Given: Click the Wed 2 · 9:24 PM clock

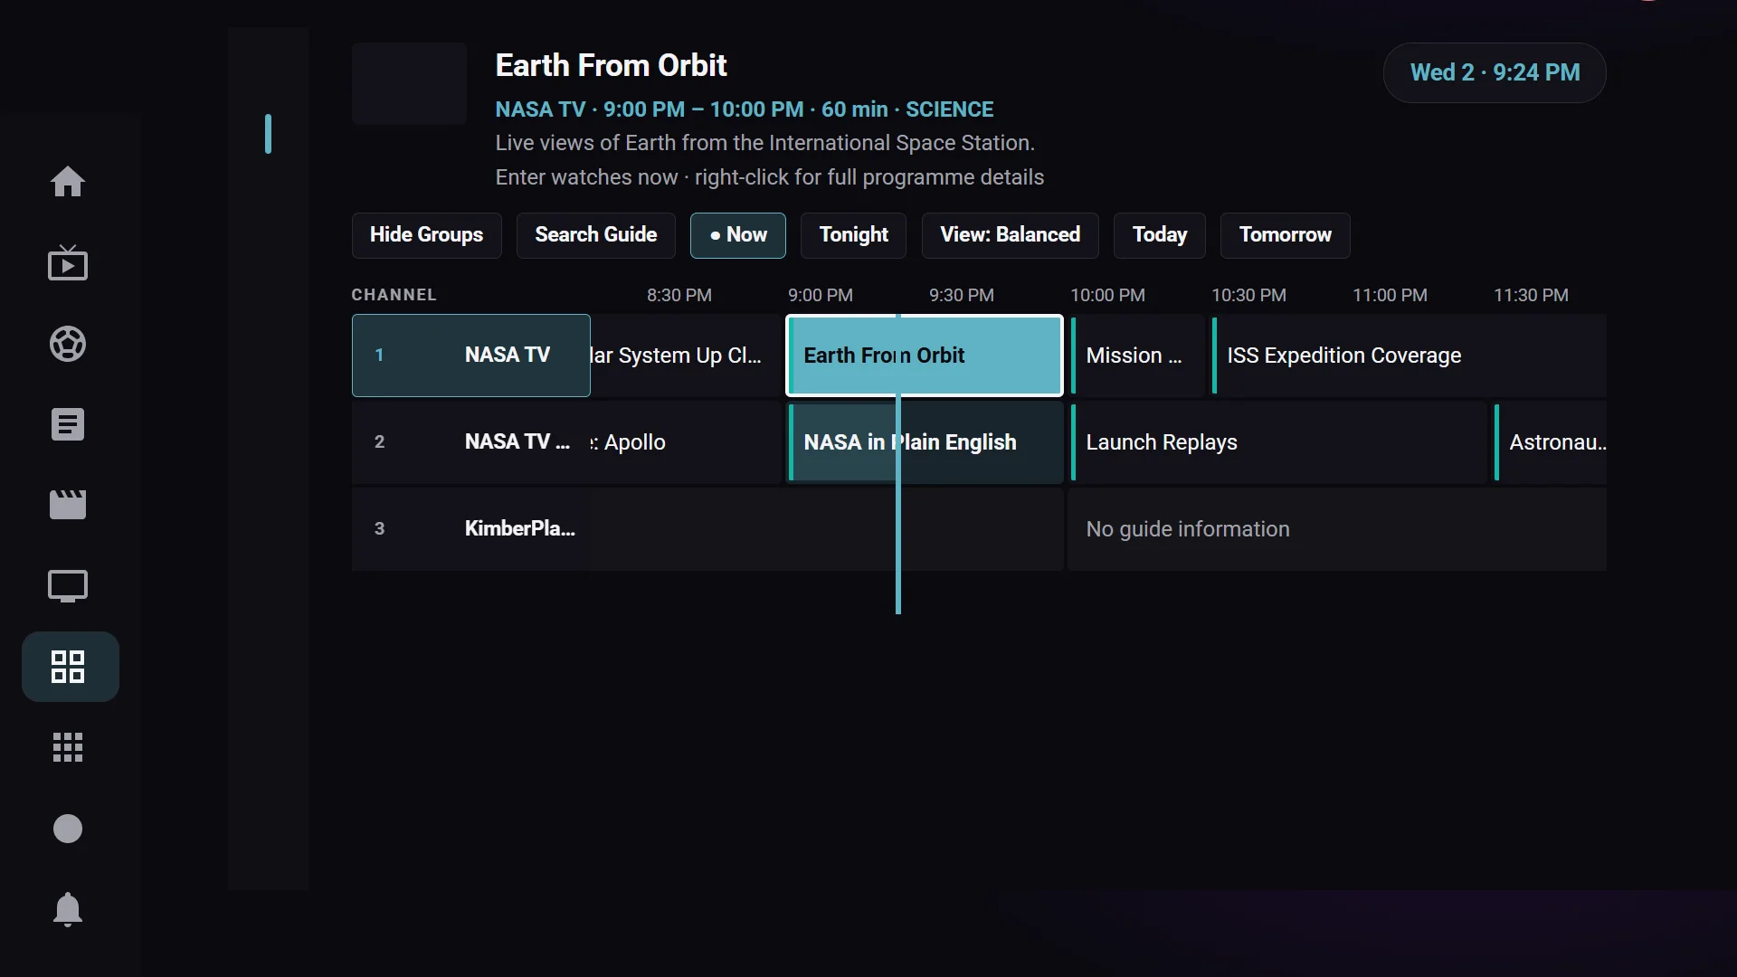Looking at the screenshot, I should 1495,72.
